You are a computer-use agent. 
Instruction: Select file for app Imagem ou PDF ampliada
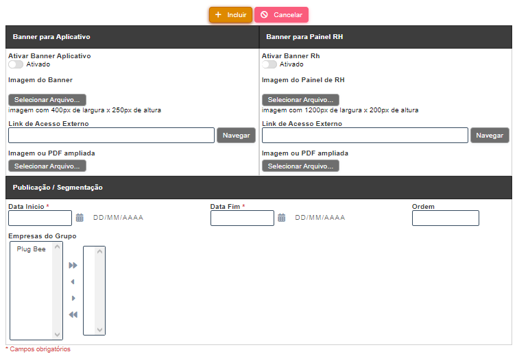click(x=47, y=166)
